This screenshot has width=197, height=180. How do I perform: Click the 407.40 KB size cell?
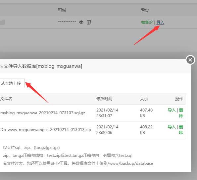[x=146, y=113]
